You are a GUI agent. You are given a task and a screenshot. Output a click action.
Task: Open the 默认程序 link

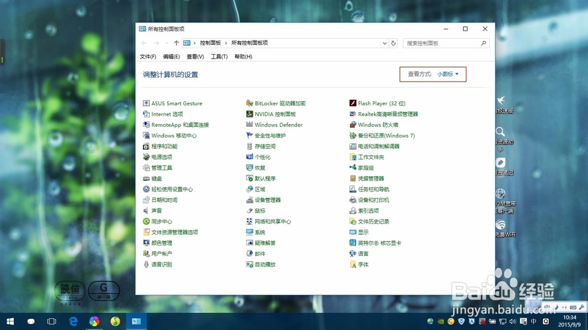265,179
